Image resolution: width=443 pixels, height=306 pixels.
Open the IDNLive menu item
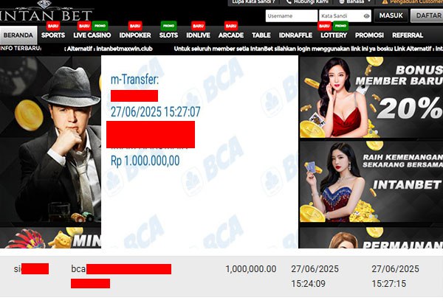point(198,35)
